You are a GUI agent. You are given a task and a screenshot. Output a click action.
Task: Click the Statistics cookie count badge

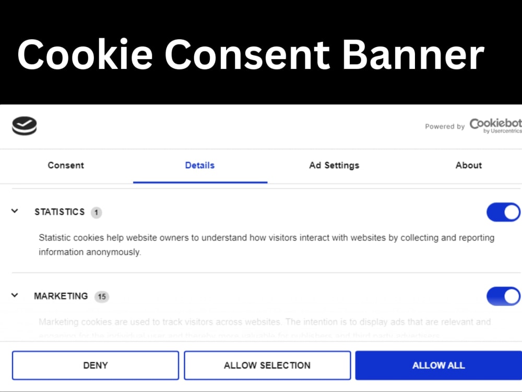point(97,212)
